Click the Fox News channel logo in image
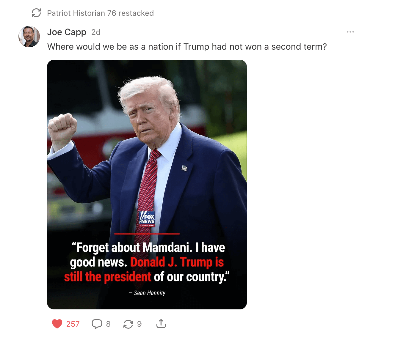Image resolution: width=395 pixels, height=340 pixels. 147,219
